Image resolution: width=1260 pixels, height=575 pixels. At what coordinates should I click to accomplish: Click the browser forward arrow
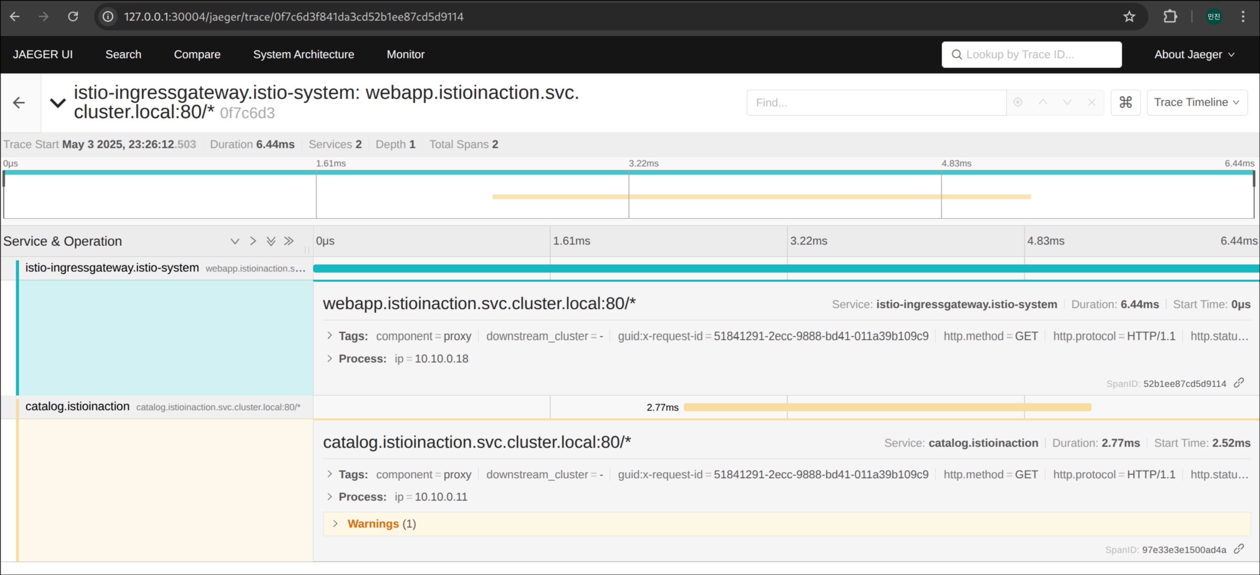44,17
